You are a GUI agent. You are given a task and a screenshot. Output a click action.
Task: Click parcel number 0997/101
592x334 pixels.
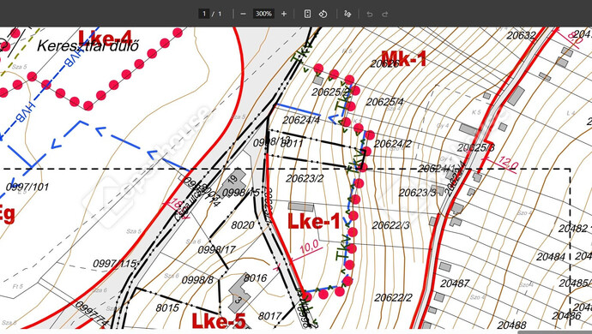[x=27, y=187]
